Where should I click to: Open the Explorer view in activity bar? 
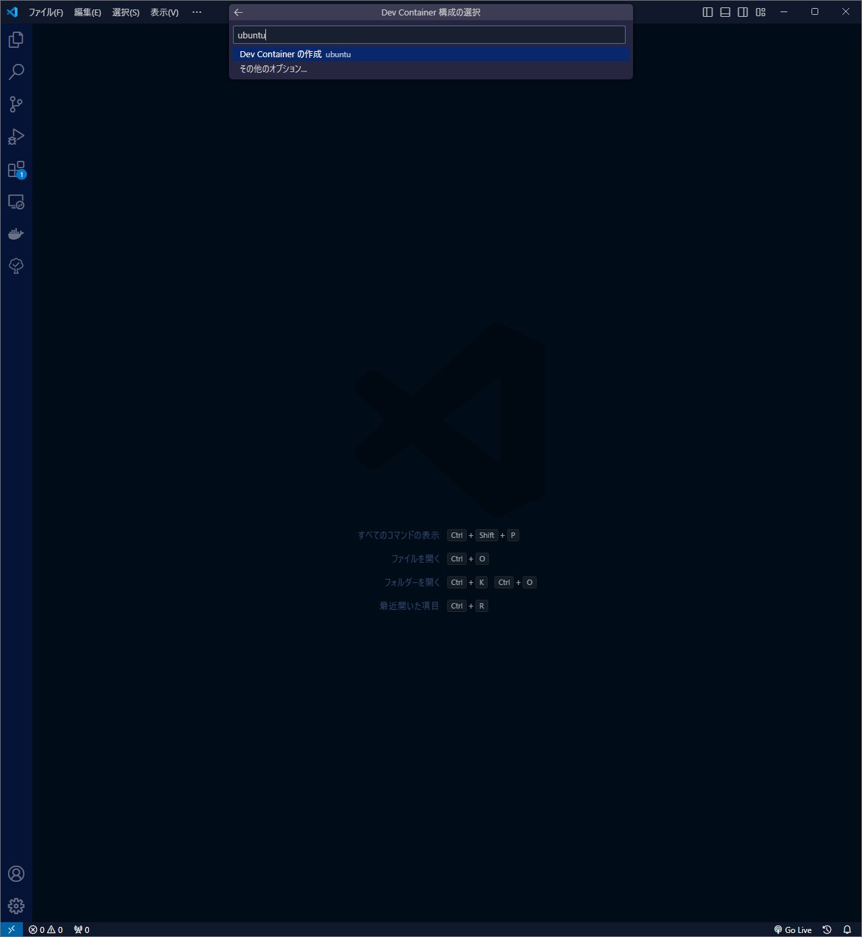point(16,40)
